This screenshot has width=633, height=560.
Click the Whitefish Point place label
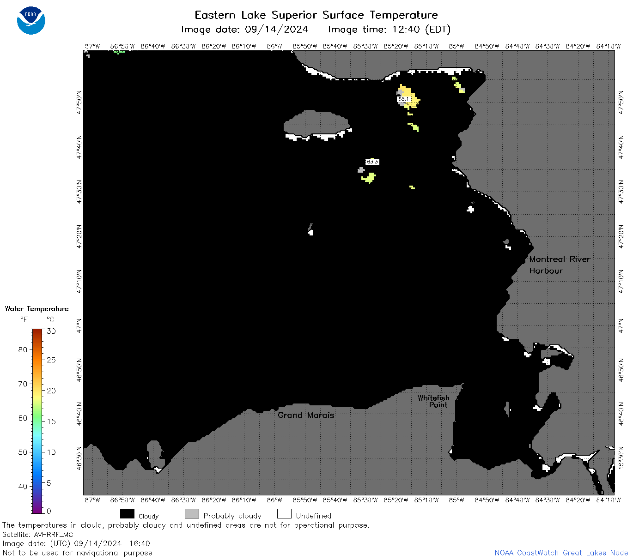pos(433,401)
